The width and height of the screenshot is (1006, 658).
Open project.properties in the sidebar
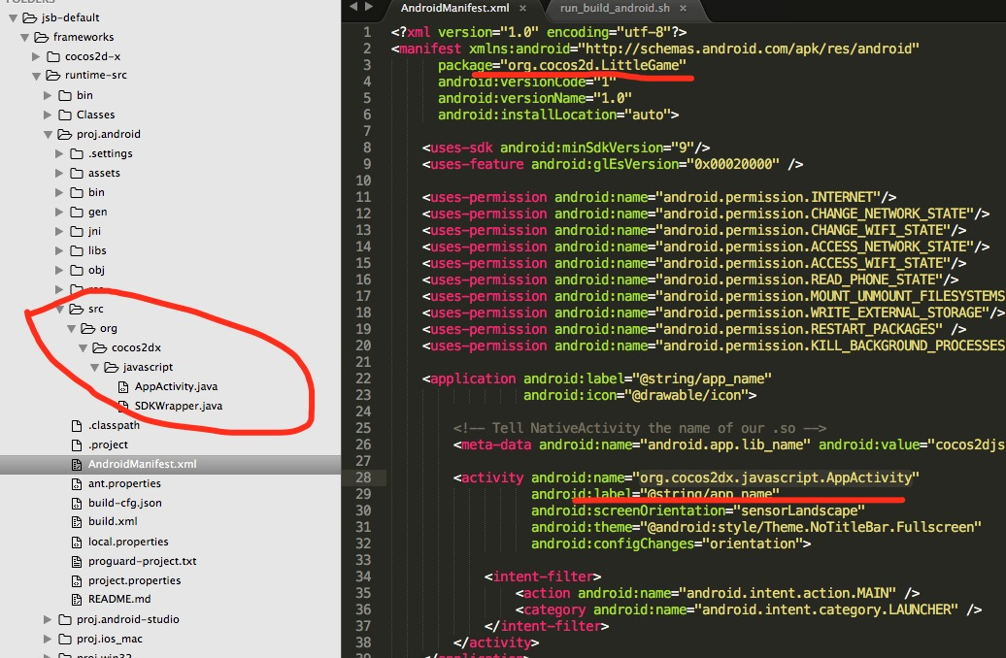click(135, 581)
